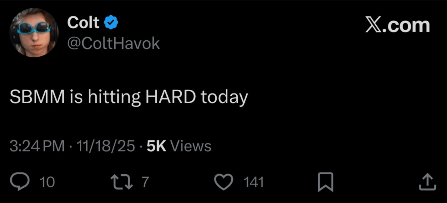Click the 5K view count
The image size is (447, 203).
[x=156, y=146]
